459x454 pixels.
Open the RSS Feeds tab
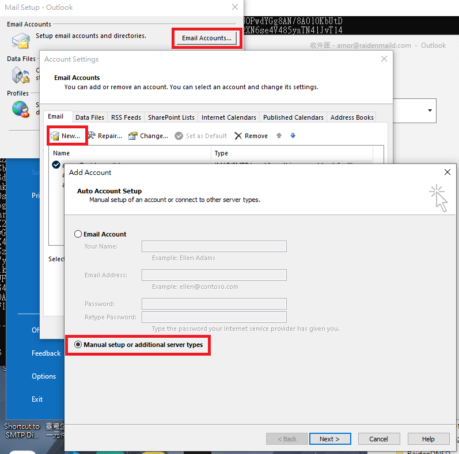click(126, 117)
